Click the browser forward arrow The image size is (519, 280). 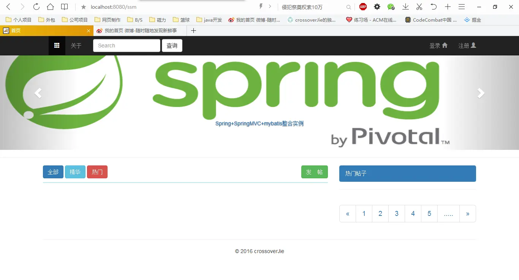coord(22,7)
